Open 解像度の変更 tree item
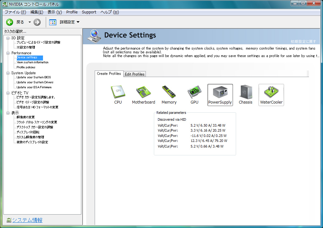 26,117
